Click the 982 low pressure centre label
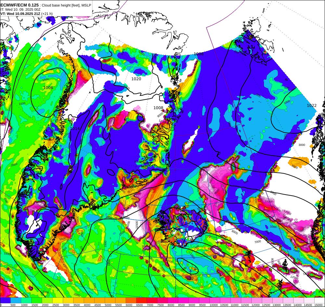This screenshot has height=307, width=325. point(190,279)
